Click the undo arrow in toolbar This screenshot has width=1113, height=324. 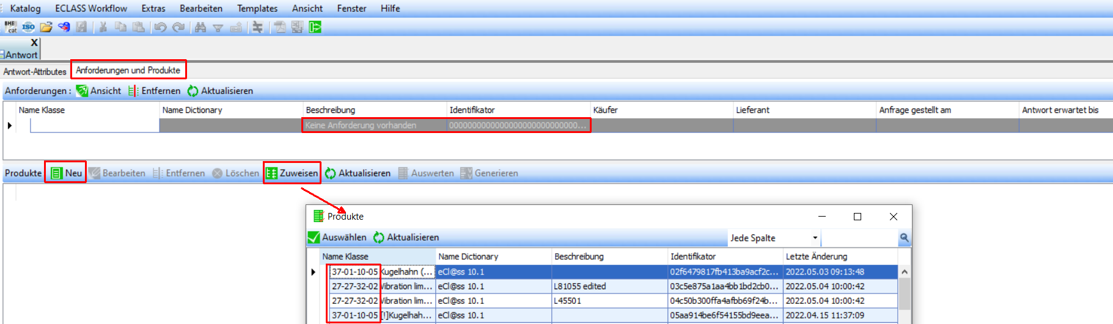(x=160, y=27)
